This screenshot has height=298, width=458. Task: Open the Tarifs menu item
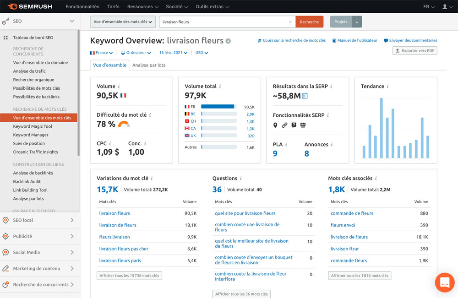(x=113, y=6)
